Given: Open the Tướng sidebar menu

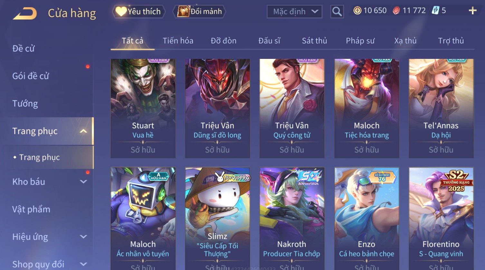Looking at the screenshot, I should [25, 104].
